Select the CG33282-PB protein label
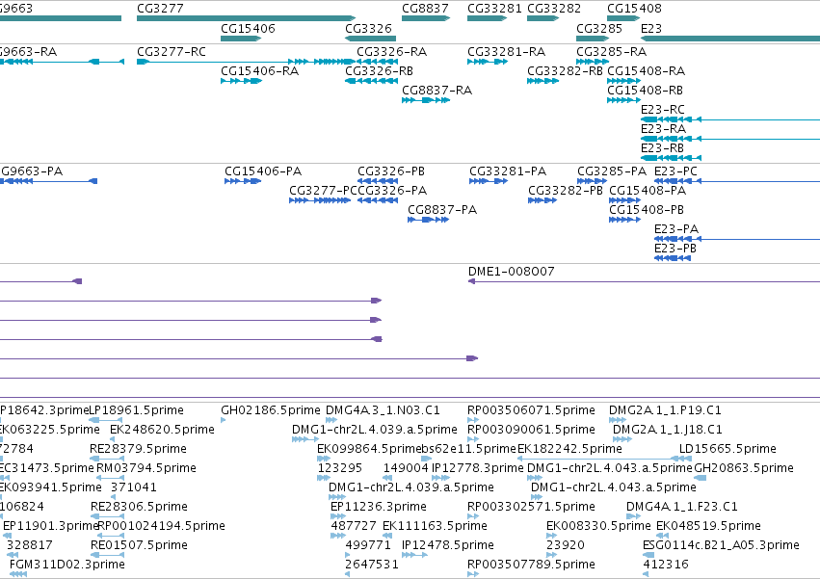820x579 pixels. pos(566,191)
